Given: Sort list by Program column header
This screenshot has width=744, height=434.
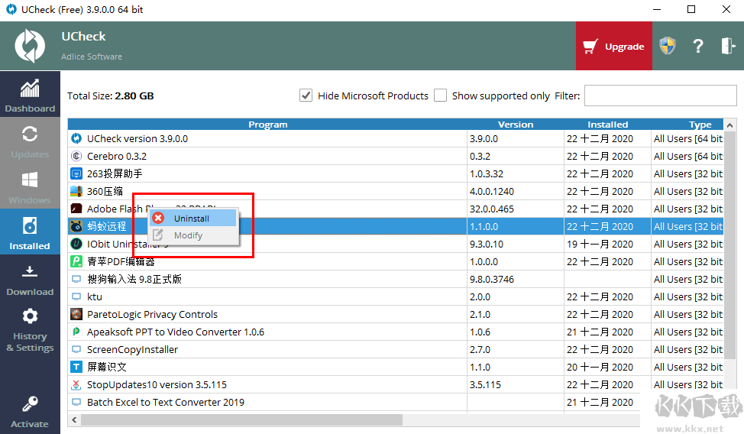Looking at the screenshot, I should (267, 125).
